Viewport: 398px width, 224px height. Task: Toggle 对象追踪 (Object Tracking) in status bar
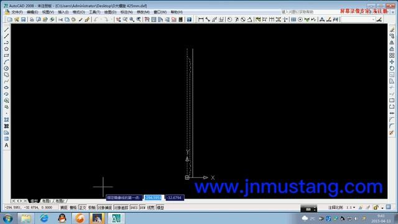(x=121, y=207)
